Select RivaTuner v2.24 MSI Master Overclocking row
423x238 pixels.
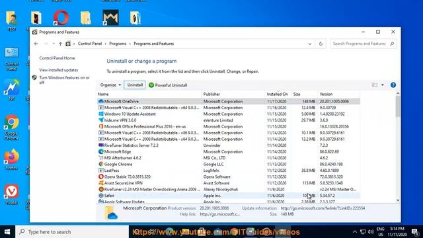[x=228, y=190]
